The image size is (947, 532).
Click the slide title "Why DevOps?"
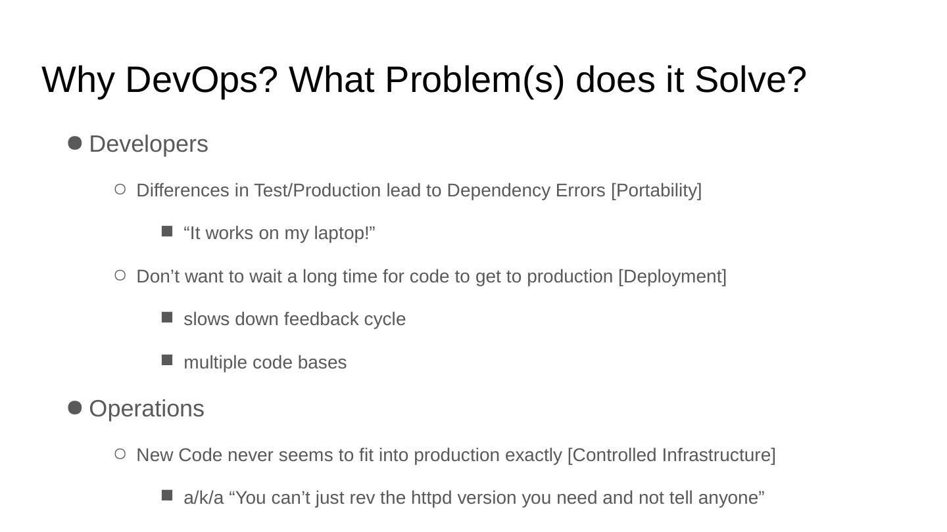pyautogui.click(x=424, y=80)
